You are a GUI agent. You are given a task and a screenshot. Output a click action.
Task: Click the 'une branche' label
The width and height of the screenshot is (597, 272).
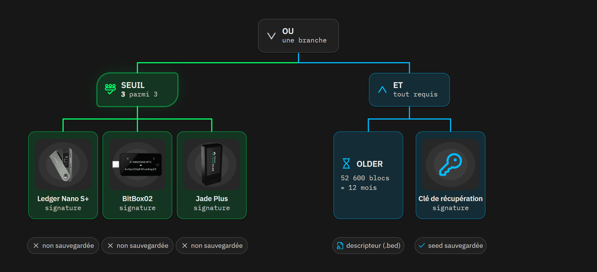point(304,40)
